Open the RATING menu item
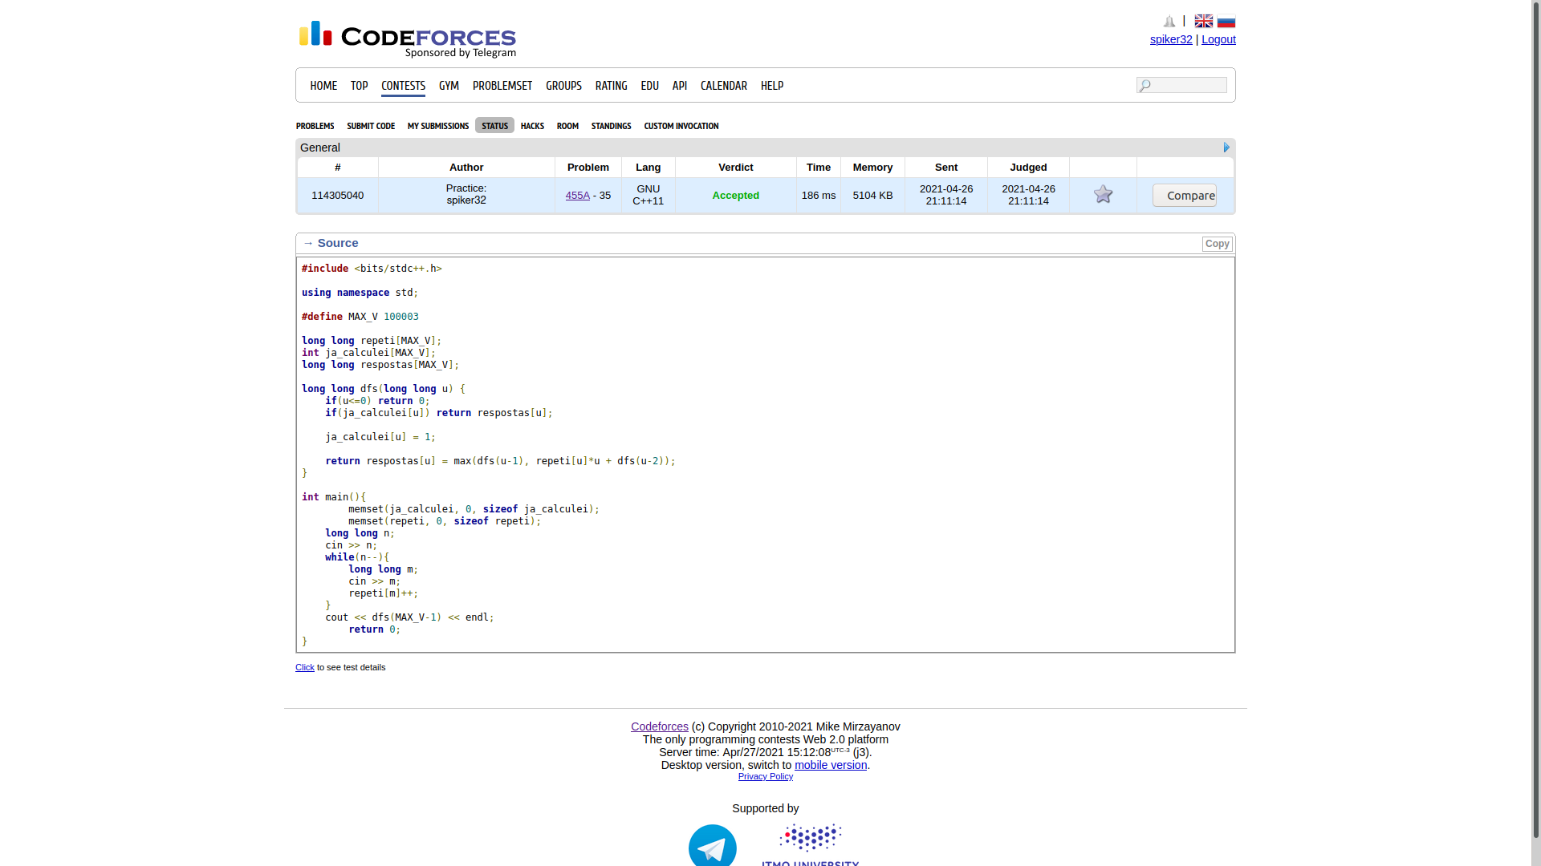Viewport: 1541px width, 866px height. pyautogui.click(x=611, y=86)
